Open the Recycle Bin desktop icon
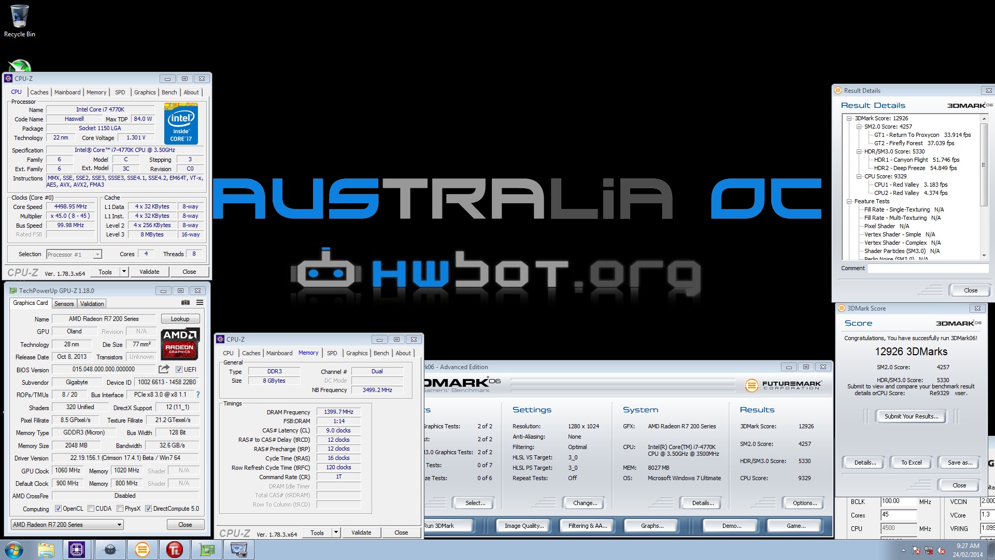The image size is (995, 560). (x=19, y=21)
